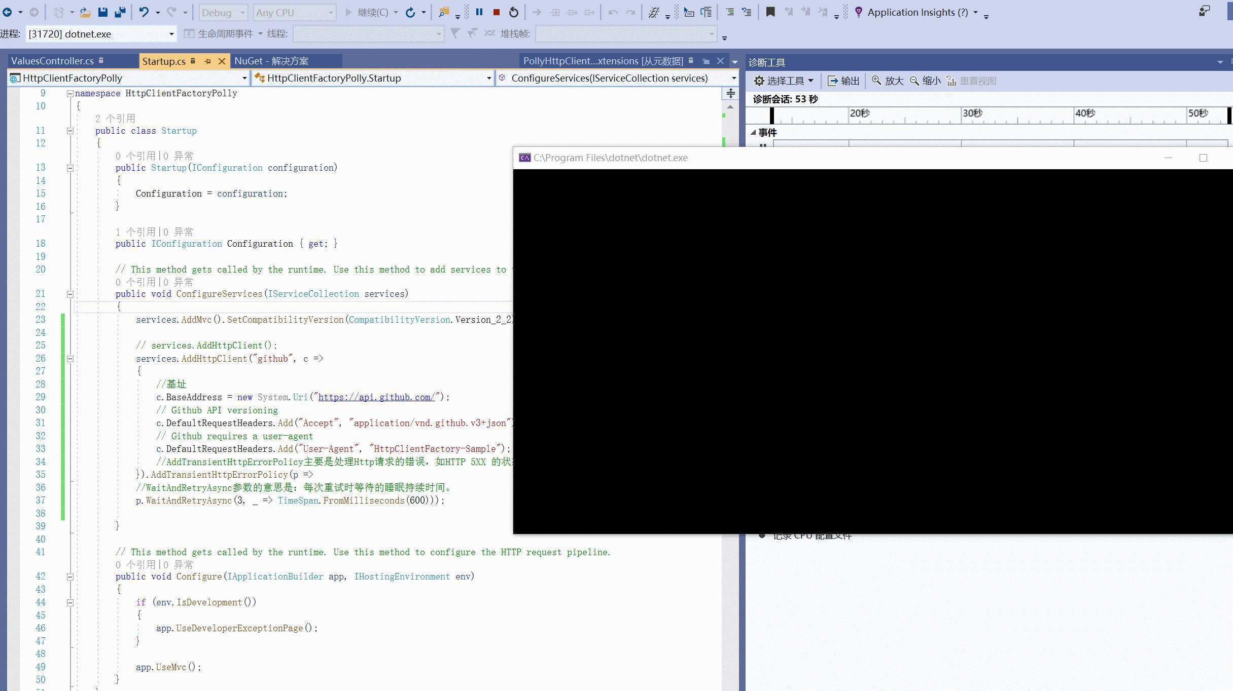Image resolution: width=1233 pixels, height=691 pixels.
Task: Click '1 个引用' CodeLens above Configuration property
Action: pos(135,232)
